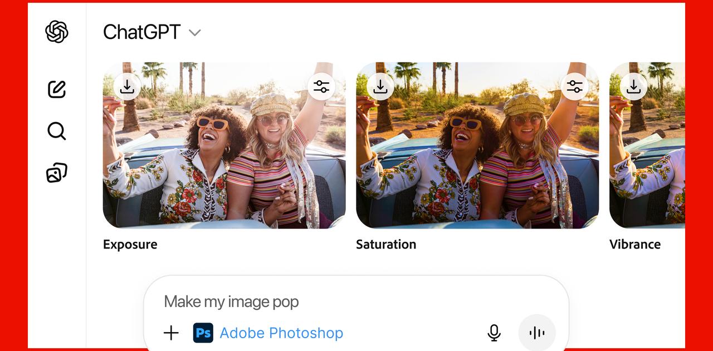Click the ChatGPT title text

pos(141,32)
